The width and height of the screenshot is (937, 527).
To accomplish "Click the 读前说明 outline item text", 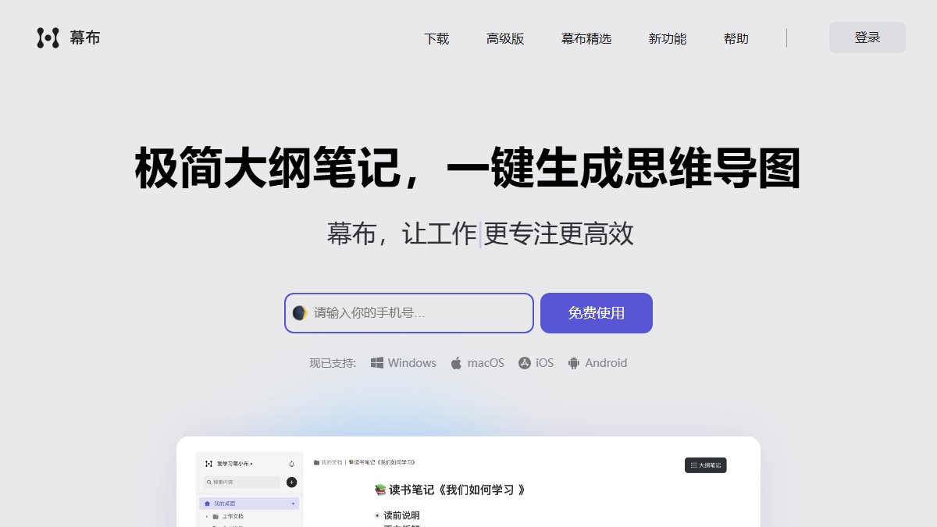I will (401, 515).
